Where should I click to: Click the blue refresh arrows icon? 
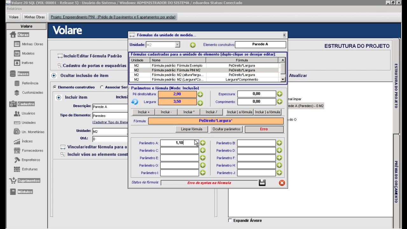coord(135,102)
